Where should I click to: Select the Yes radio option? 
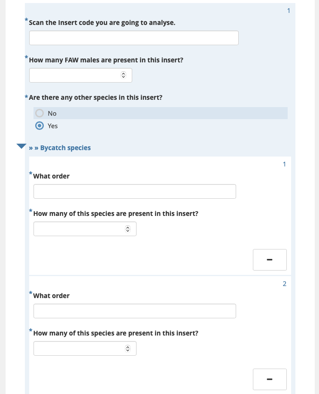39,126
